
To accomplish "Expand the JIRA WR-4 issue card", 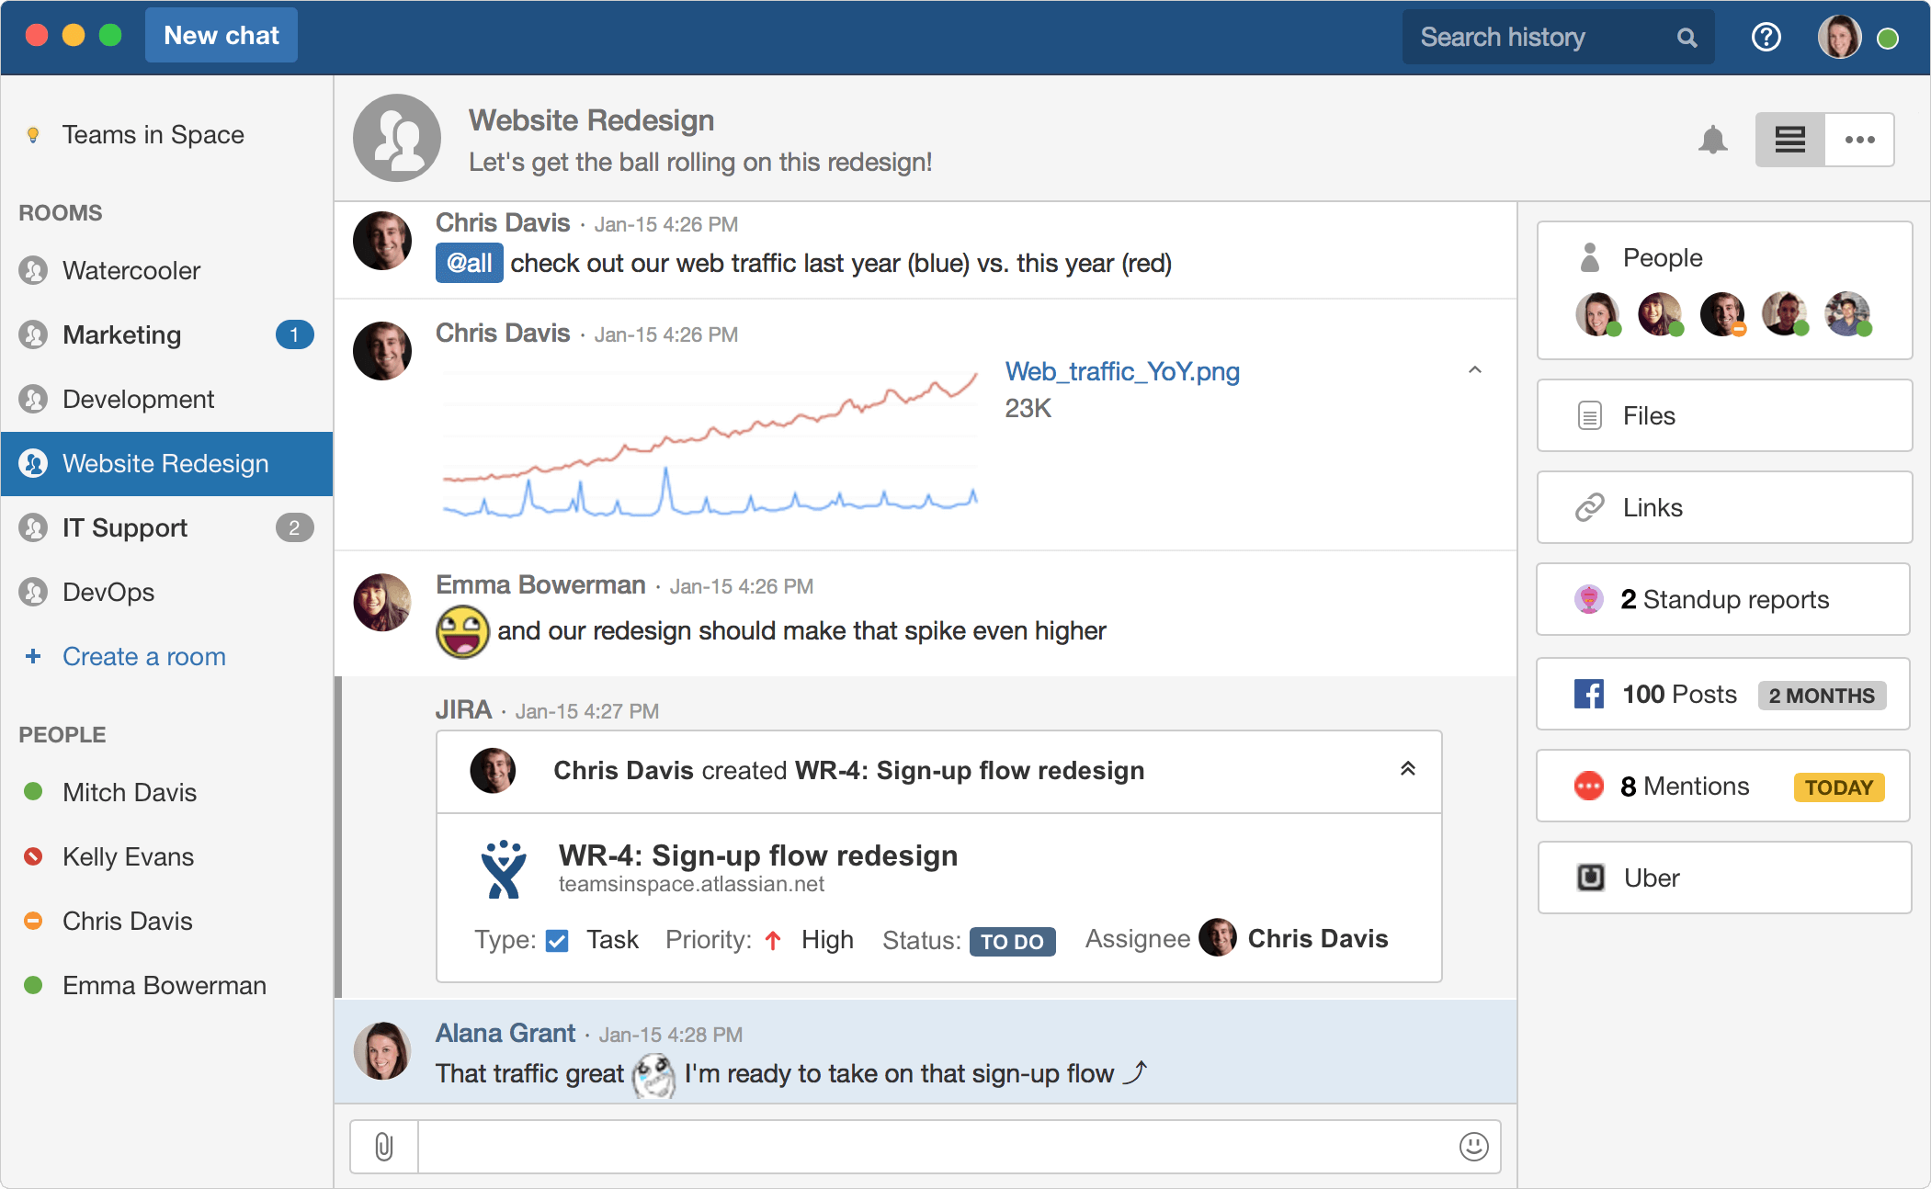I will click(x=1407, y=768).
